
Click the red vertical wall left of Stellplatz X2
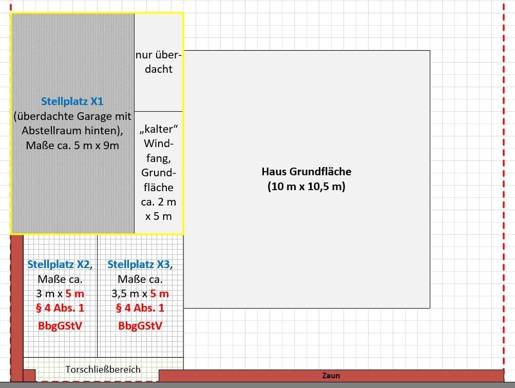(x=17, y=302)
